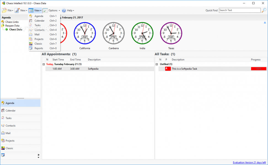
Task: Open the Evaluation Version 21 days left link
Action: point(250,162)
